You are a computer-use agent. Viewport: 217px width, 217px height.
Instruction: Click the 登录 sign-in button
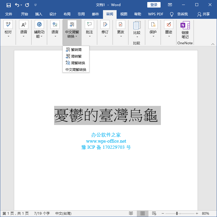[x=154, y=5]
